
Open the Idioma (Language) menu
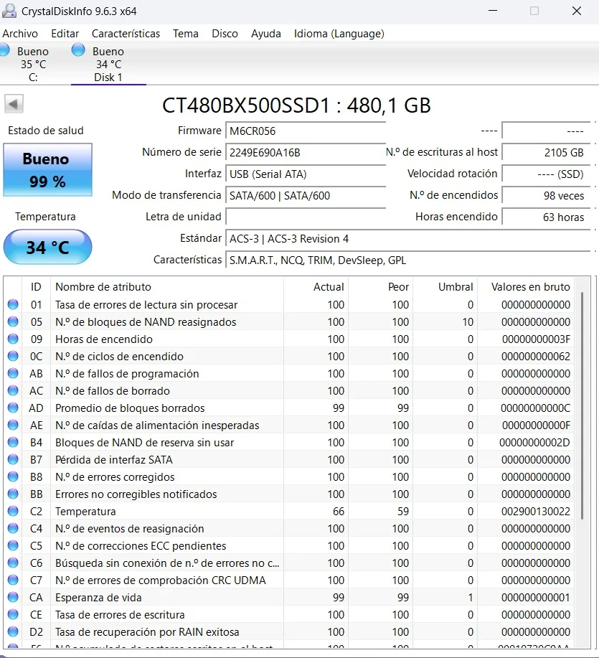pyautogui.click(x=339, y=34)
